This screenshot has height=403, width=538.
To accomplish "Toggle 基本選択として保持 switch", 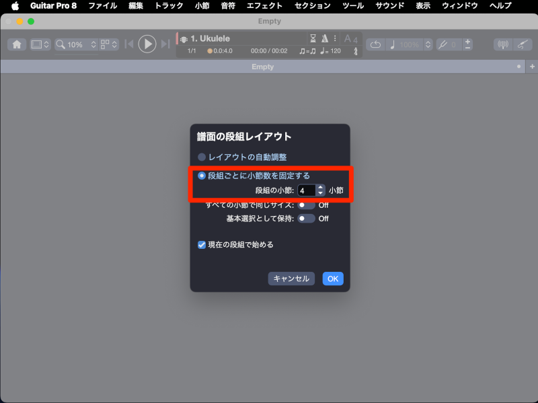I will pyautogui.click(x=306, y=218).
